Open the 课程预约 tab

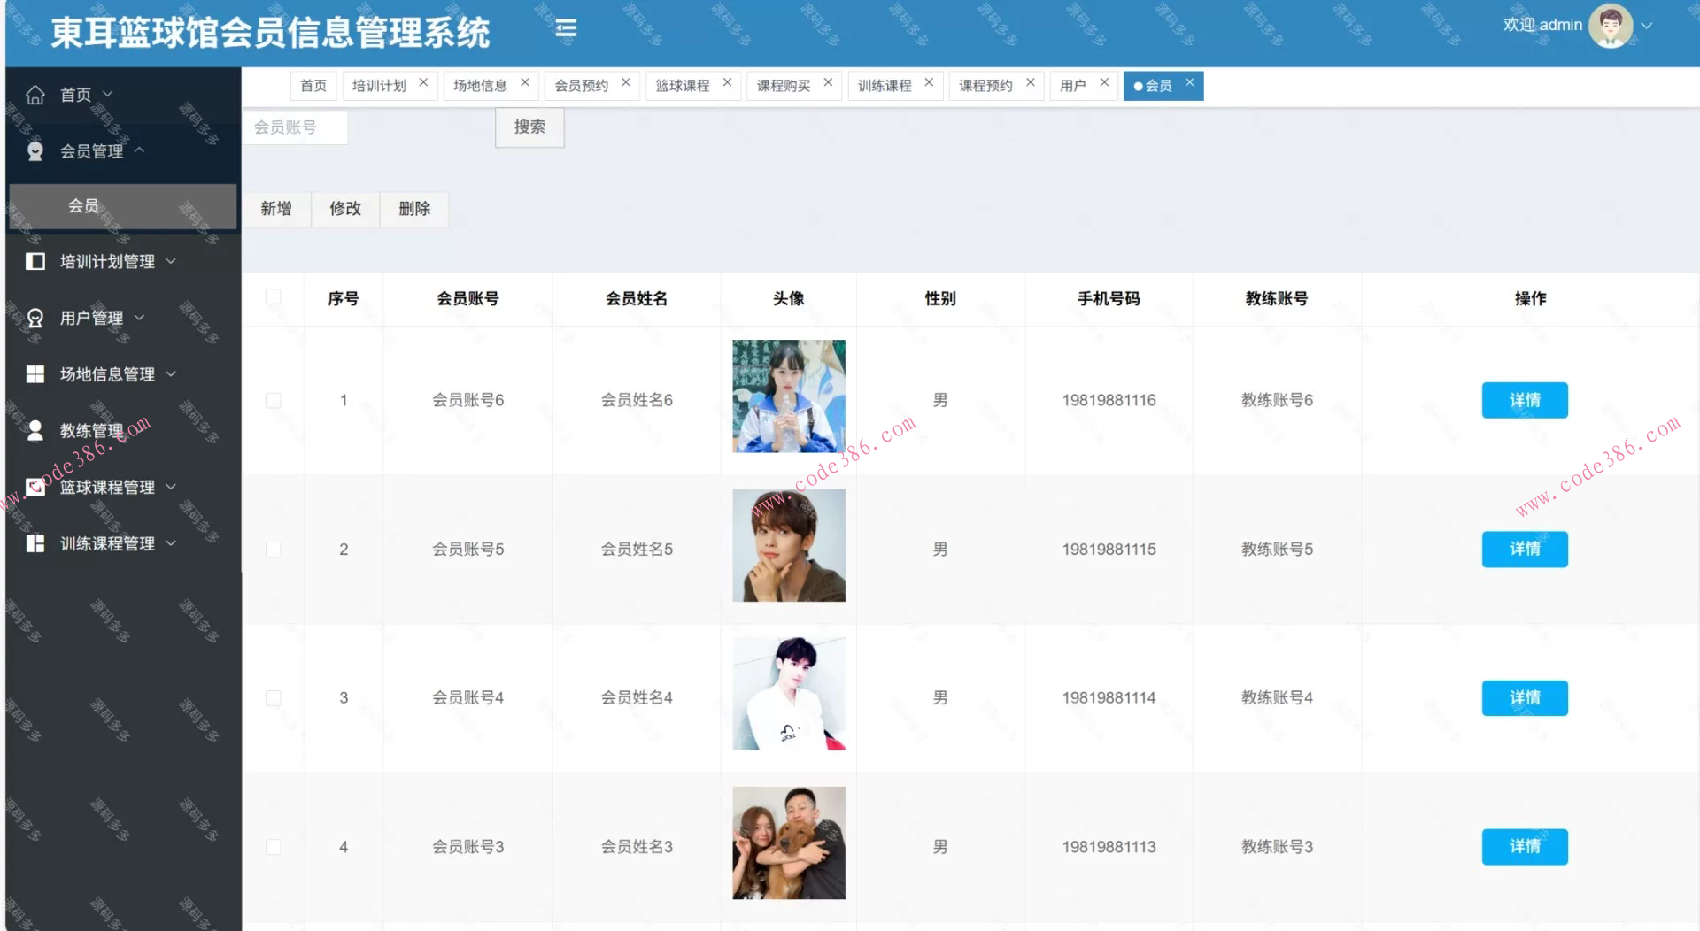[x=987, y=85]
